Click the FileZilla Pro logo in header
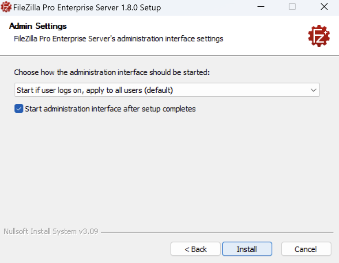The image size is (339, 263). (x=319, y=36)
